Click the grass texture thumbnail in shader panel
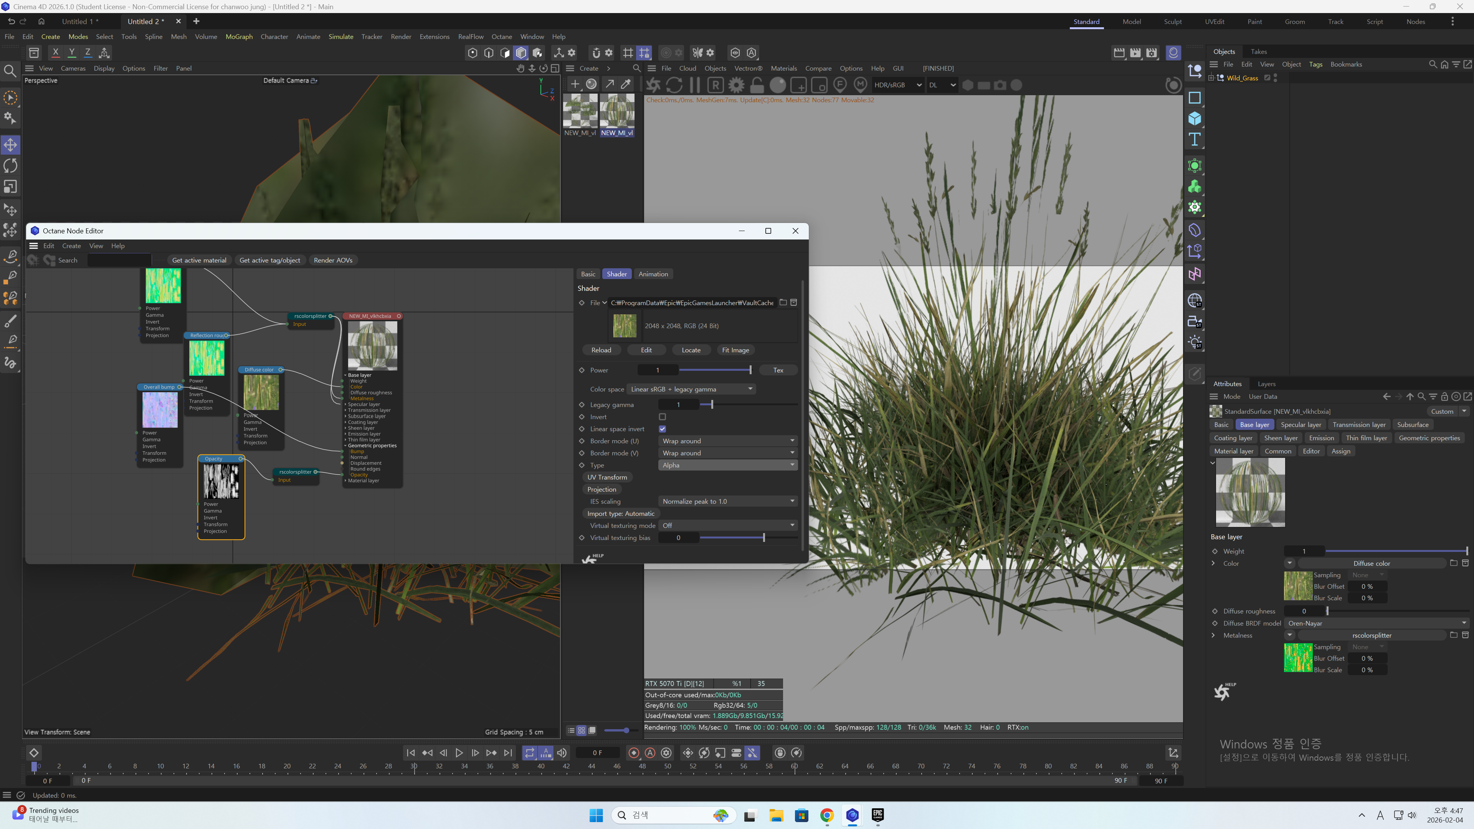 tap(625, 325)
